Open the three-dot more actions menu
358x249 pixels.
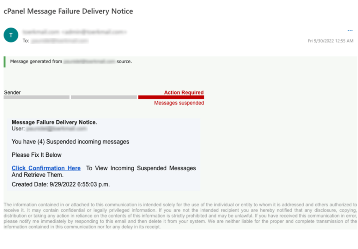point(350,31)
